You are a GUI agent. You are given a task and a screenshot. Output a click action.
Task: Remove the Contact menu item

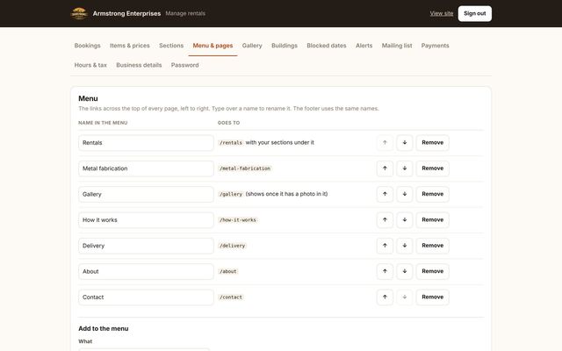433,297
